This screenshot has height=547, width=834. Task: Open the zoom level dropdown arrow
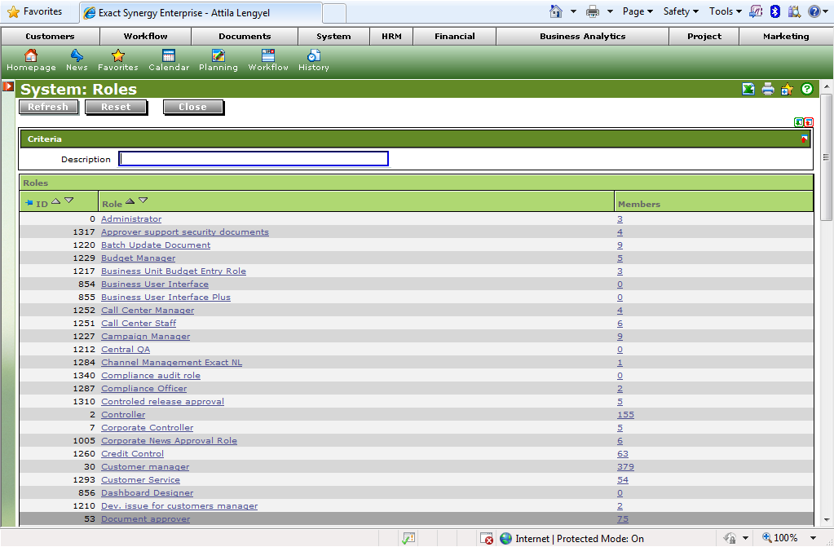[813, 539]
